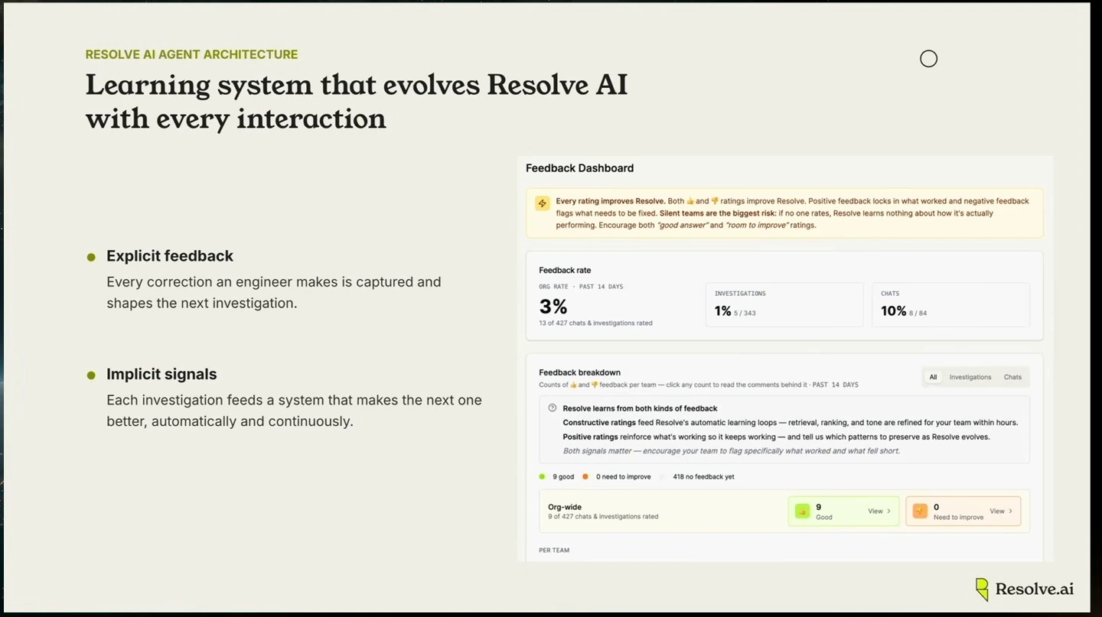1102x617 pixels.
Task: Click the Feedback breakdown label
Action: 579,372
